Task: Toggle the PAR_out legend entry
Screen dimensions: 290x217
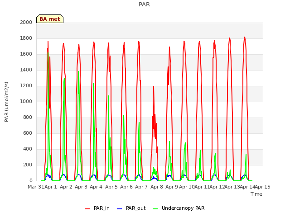Action: point(131,208)
